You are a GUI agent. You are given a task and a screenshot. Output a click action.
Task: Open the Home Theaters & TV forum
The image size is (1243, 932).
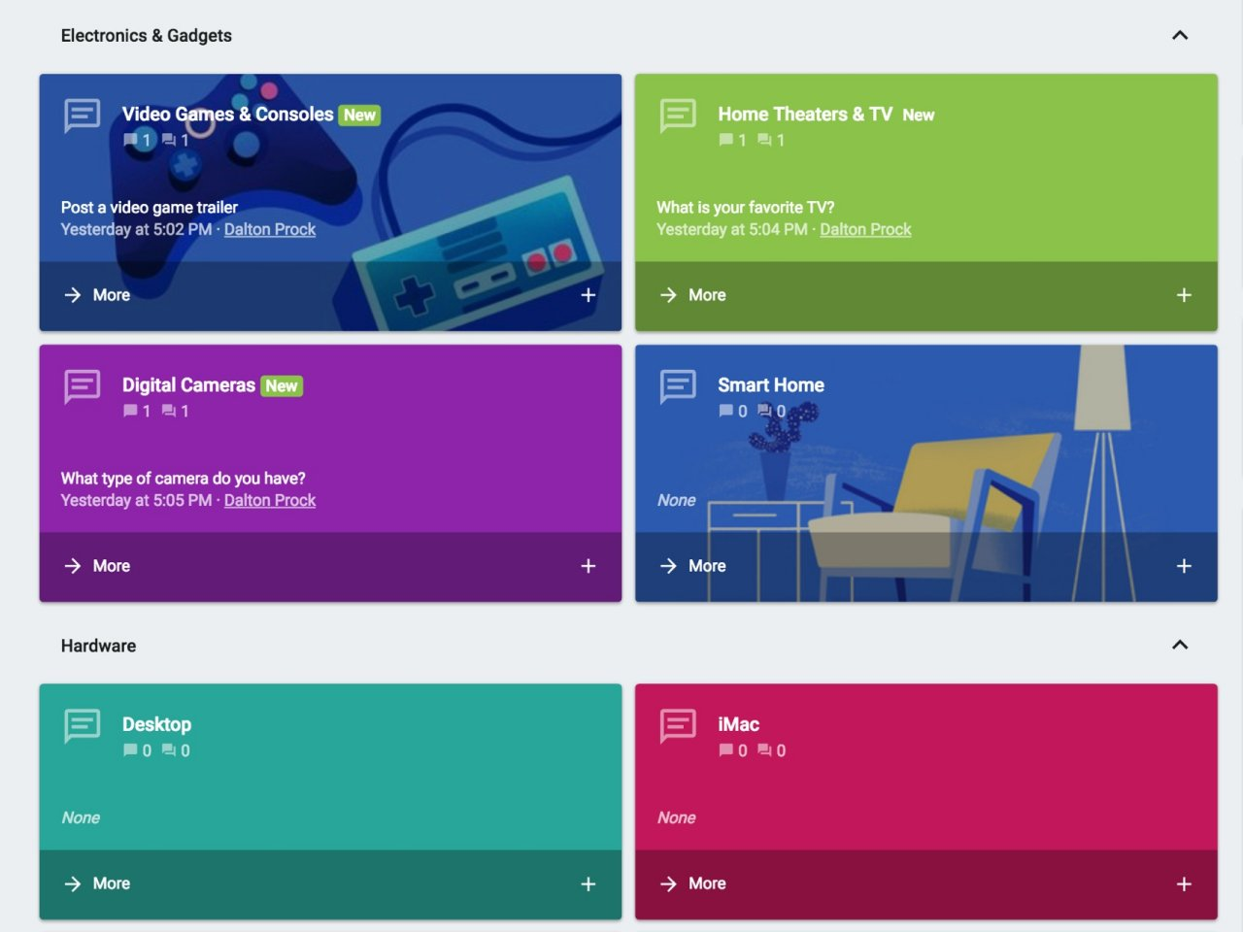(804, 115)
